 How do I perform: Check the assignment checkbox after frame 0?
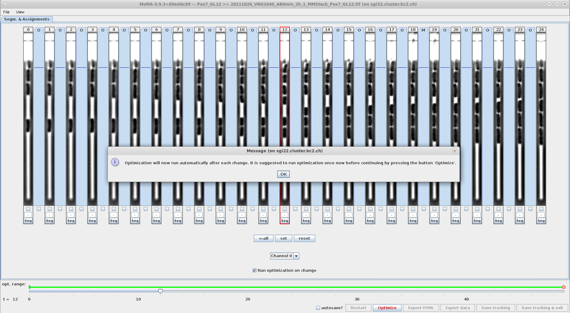tap(39, 209)
